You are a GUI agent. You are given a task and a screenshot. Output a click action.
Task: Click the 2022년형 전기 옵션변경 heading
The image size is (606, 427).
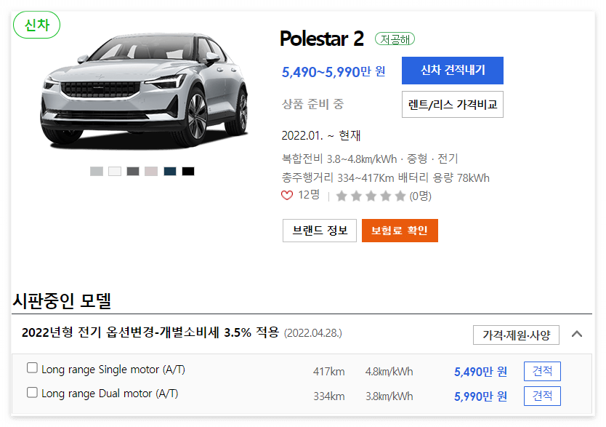coord(150,332)
